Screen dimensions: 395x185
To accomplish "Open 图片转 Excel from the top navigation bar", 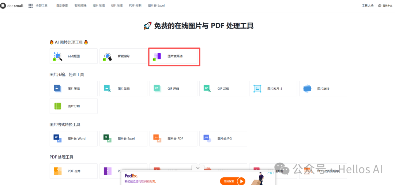I will click(156, 5).
